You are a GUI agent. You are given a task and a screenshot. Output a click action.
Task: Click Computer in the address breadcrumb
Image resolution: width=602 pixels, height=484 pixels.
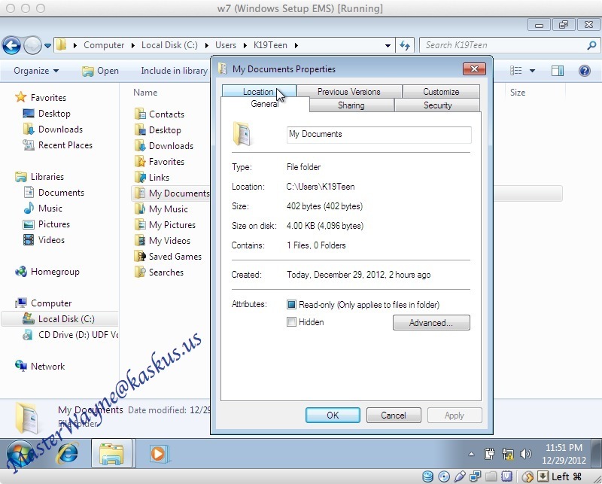(x=104, y=45)
